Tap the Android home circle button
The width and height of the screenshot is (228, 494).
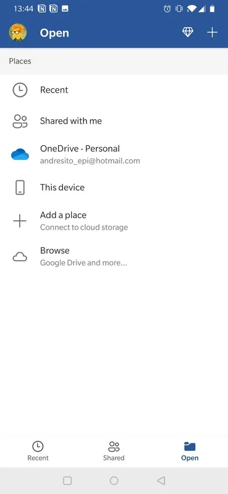point(114,480)
